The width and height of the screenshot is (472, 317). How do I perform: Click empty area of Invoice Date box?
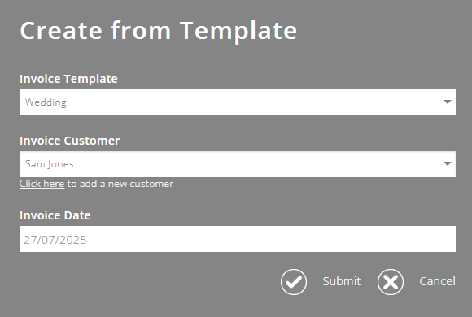[271, 239]
